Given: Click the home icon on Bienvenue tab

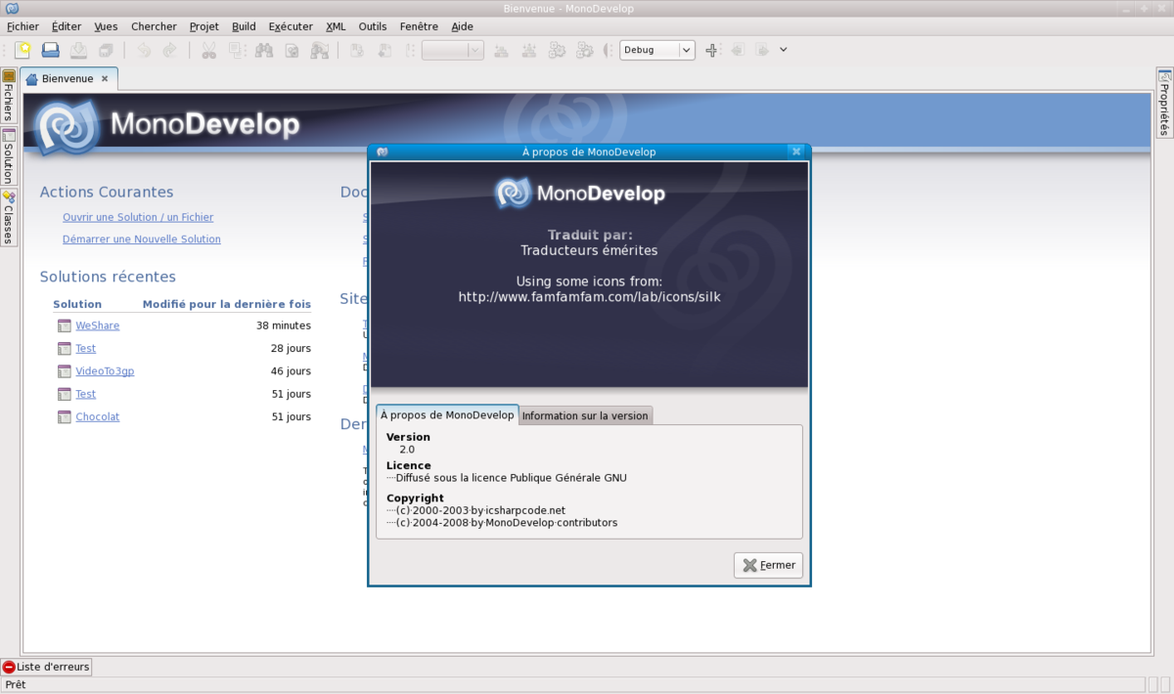Looking at the screenshot, I should click(x=32, y=78).
